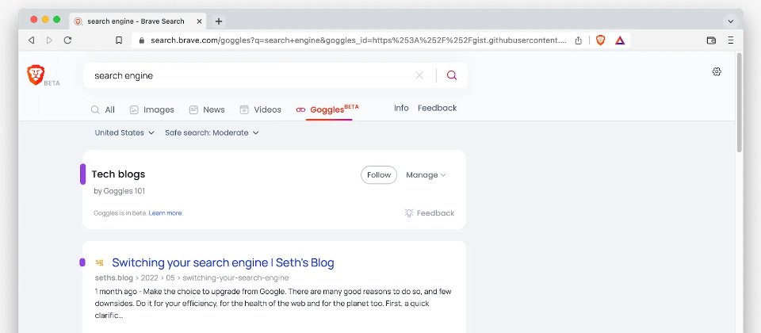Go forward with the browser forward arrow
Viewport: 761px width, 333px height.
coord(49,40)
